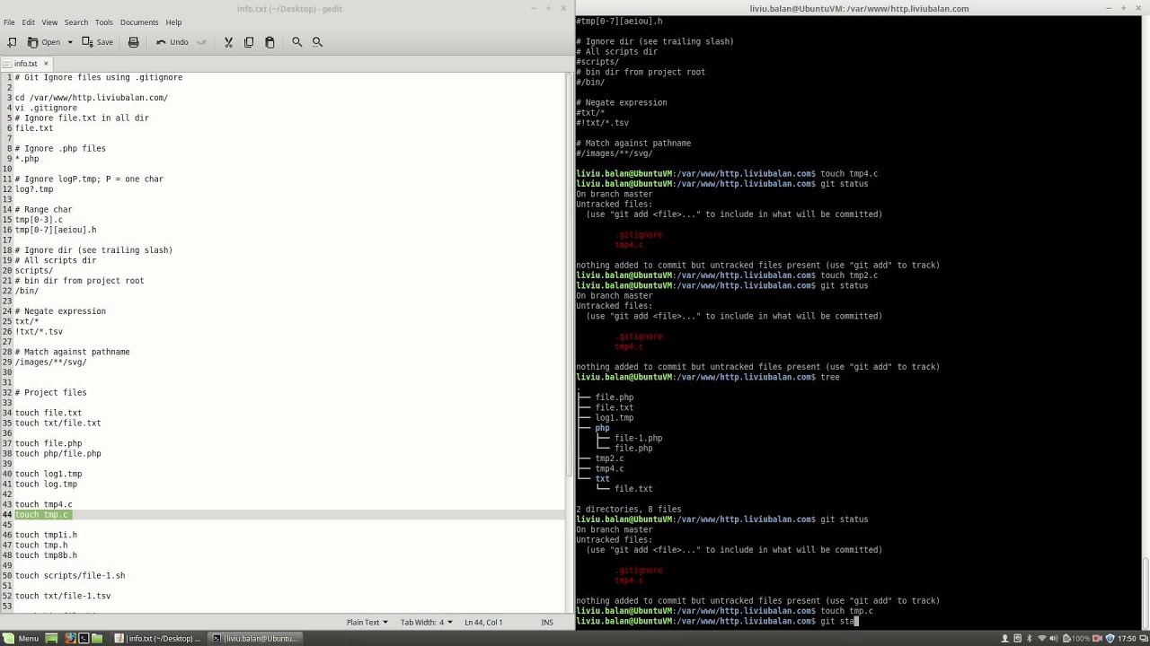Open the View menu in gedit

coord(49,22)
